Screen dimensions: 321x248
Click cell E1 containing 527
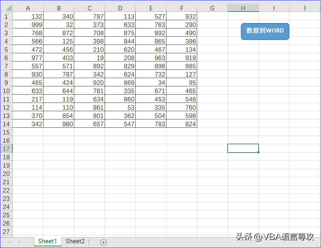coord(151,16)
